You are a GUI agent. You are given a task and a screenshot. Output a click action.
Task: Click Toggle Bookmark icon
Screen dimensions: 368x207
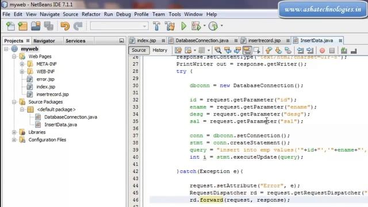[x=288, y=50]
